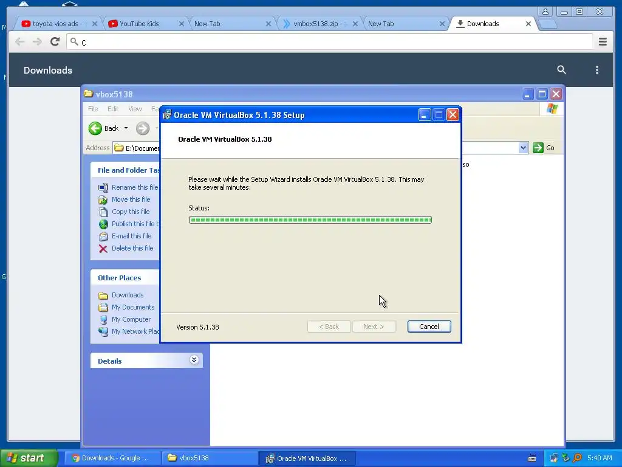The height and width of the screenshot is (467, 622).
Task: Click Forward arrow in Explorer toolbar
Action: click(x=143, y=128)
